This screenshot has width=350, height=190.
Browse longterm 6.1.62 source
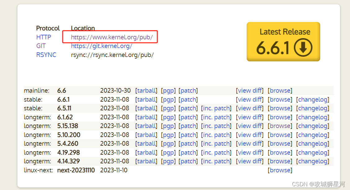pos(280,117)
